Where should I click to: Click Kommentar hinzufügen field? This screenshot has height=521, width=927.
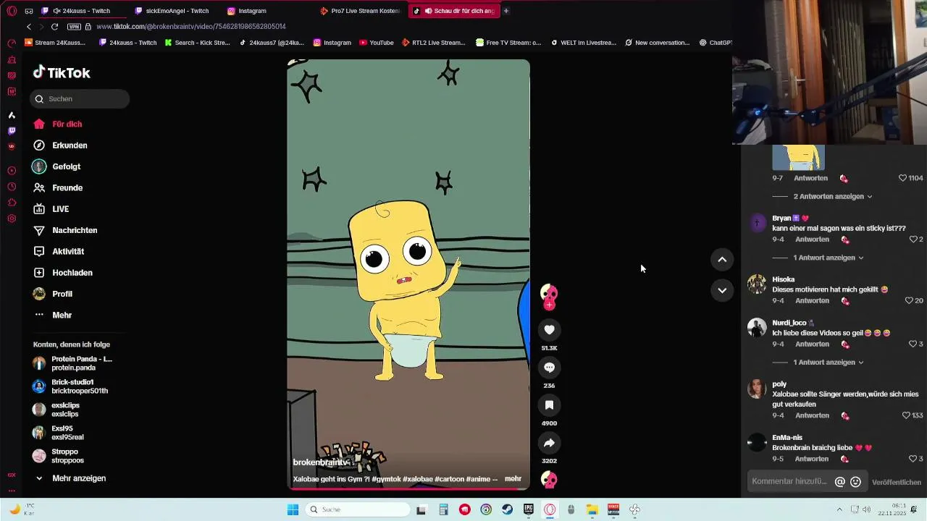(x=789, y=481)
